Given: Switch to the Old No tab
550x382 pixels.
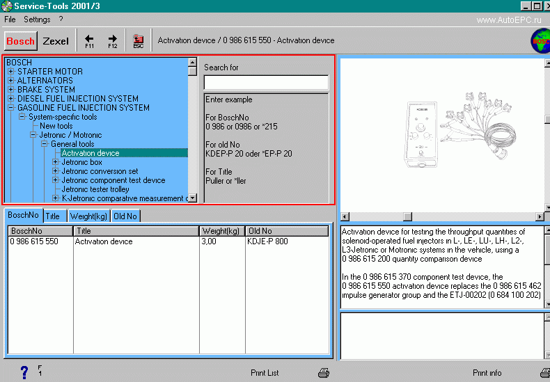Looking at the screenshot, I should (x=125, y=216).
